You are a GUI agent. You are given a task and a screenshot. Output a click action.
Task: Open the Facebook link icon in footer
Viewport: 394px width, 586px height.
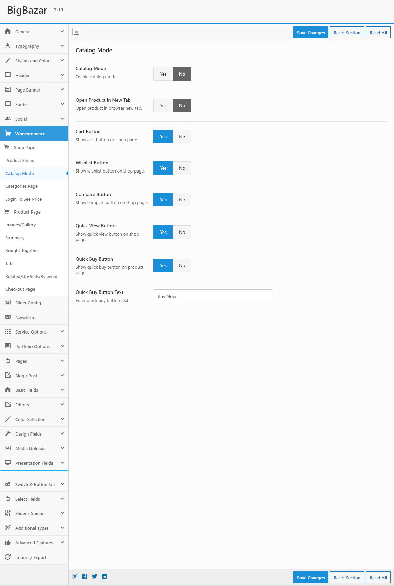coord(85,577)
